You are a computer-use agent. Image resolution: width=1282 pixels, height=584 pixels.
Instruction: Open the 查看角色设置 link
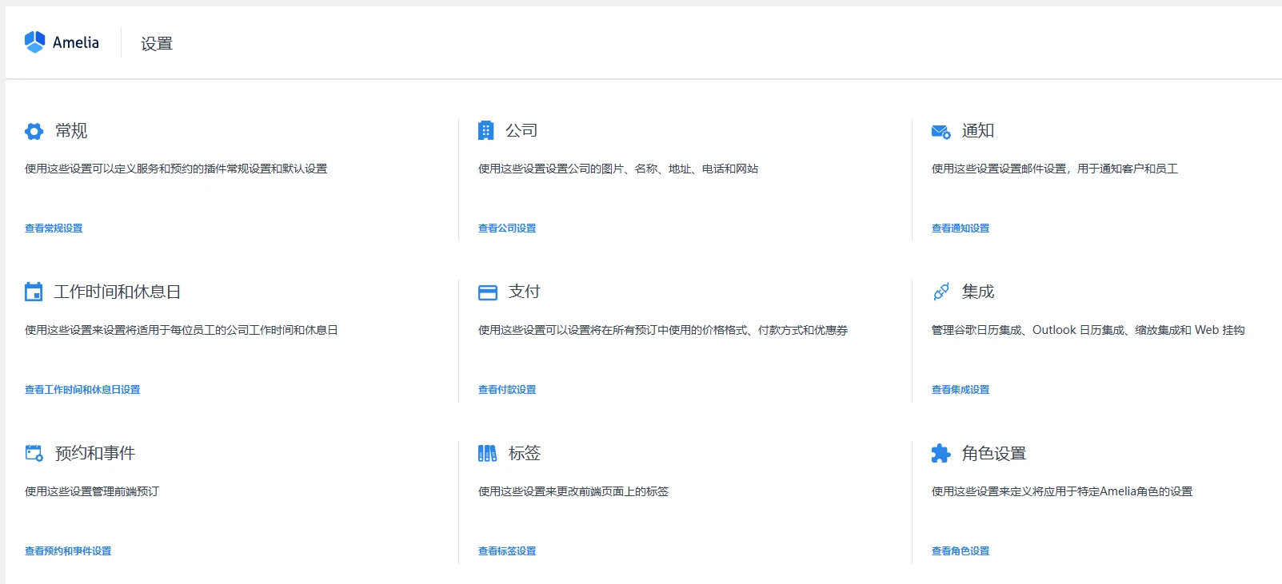coord(961,551)
